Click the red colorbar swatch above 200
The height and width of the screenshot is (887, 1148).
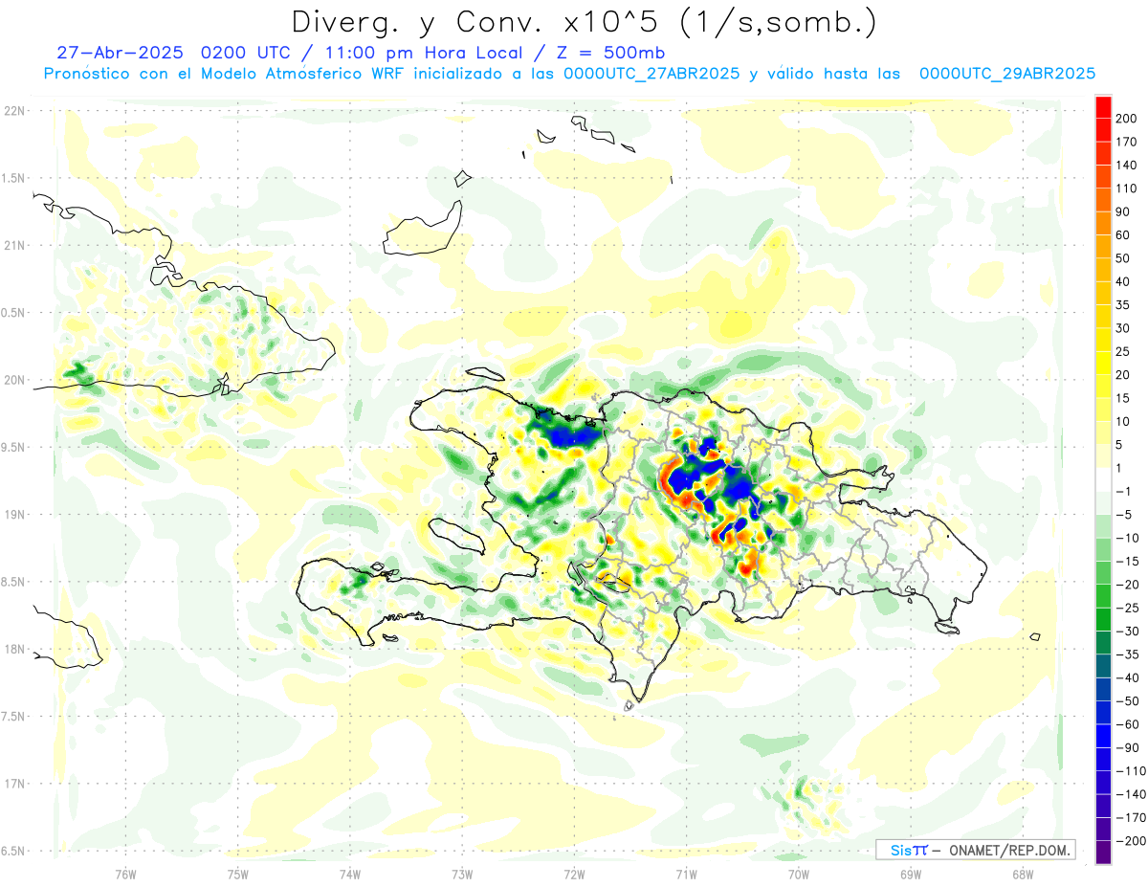1103,107
